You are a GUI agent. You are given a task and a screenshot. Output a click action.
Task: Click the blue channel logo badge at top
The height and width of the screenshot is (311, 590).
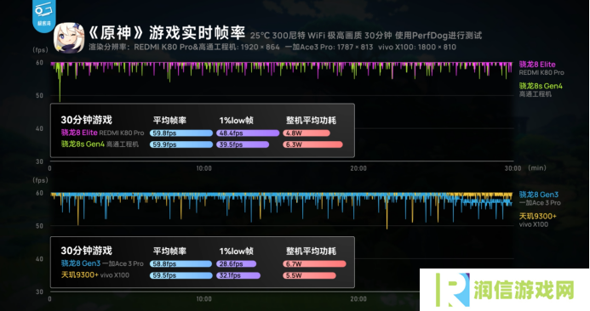(x=43, y=15)
